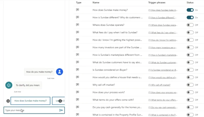Click topic icon beside 'How does Sundae make money?'
The width and height of the screenshot is (204, 117).
point(78,10)
